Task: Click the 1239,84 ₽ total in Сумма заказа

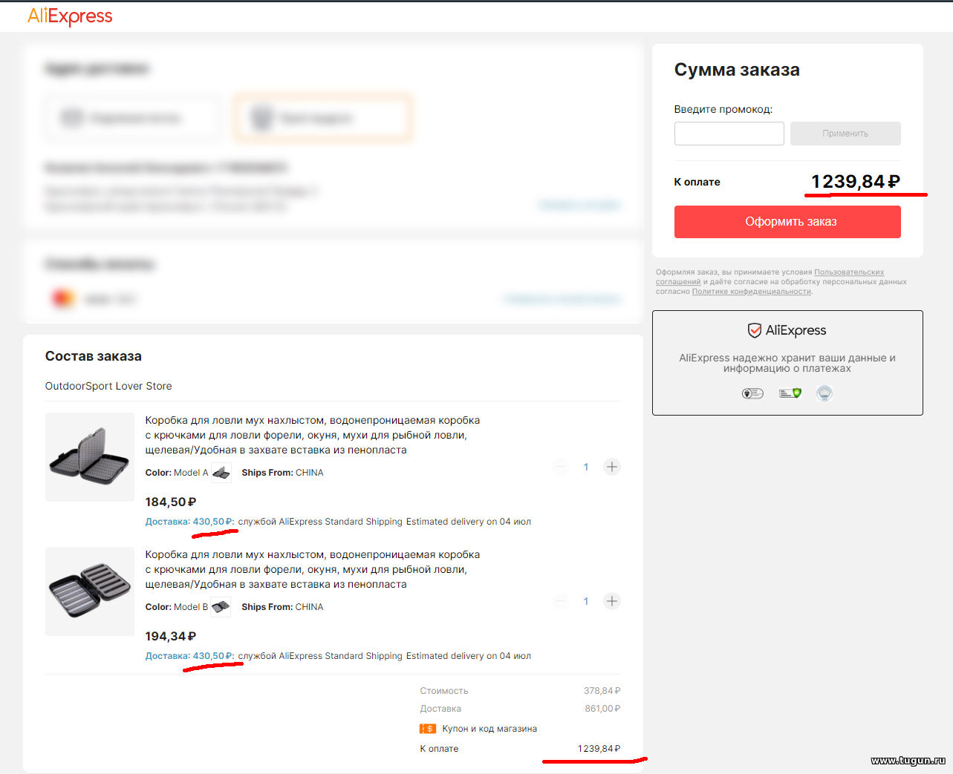Action: point(856,181)
